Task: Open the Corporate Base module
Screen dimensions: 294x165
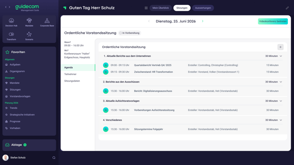Action: pyautogui.click(x=47, y=22)
